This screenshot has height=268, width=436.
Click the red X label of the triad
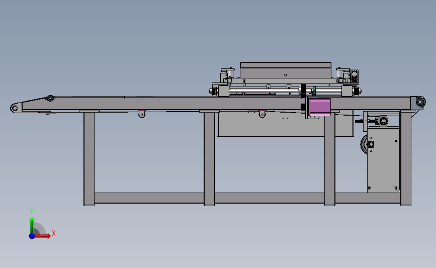click(54, 233)
